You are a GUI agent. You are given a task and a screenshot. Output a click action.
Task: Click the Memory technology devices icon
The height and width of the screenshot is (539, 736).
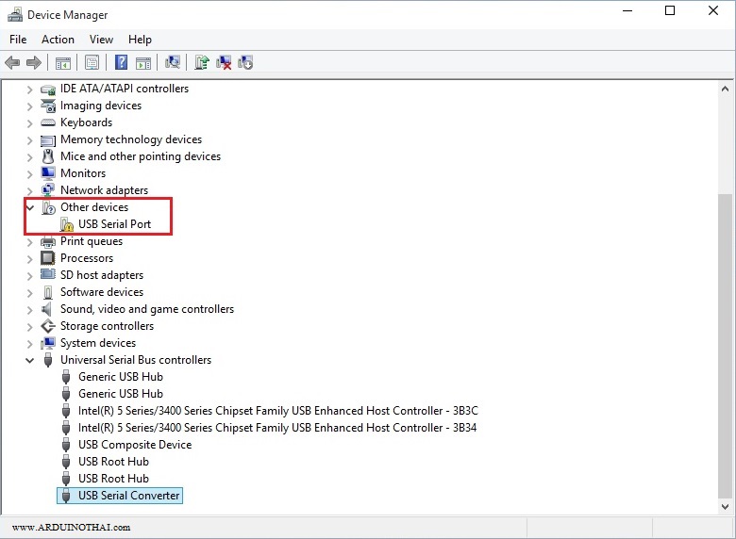(x=48, y=140)
